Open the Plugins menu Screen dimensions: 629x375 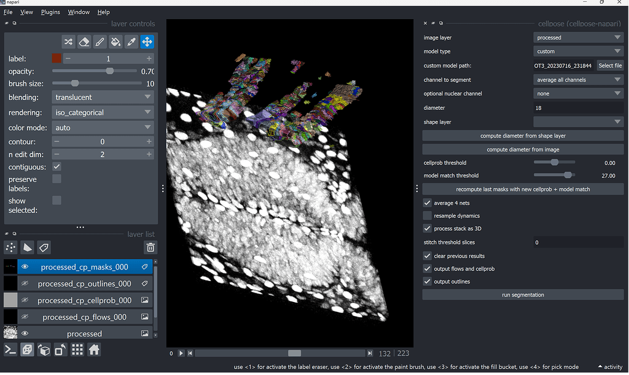point(50,11)
